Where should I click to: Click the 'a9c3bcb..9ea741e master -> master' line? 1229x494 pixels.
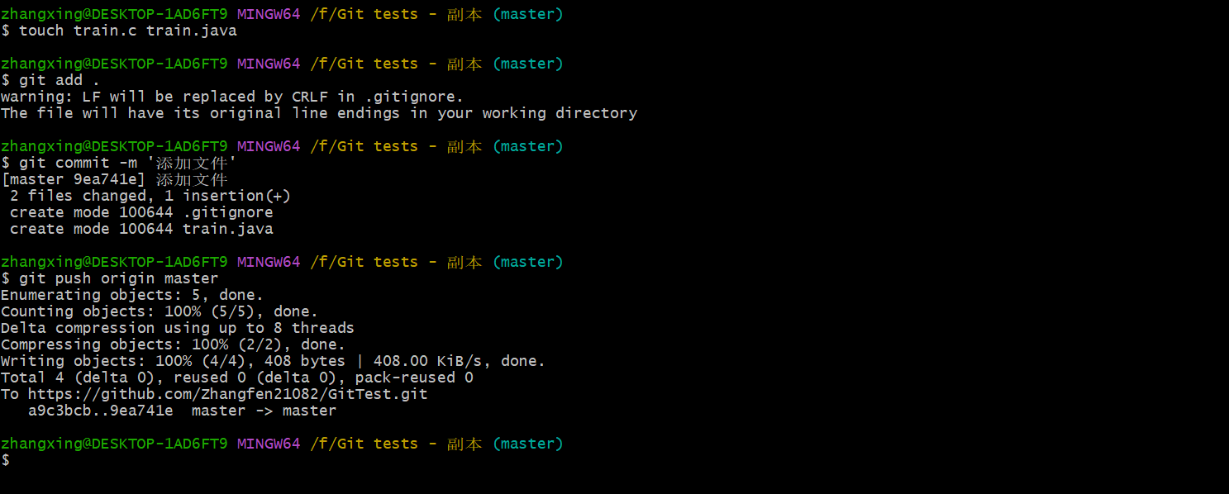(x=182, y=411)
